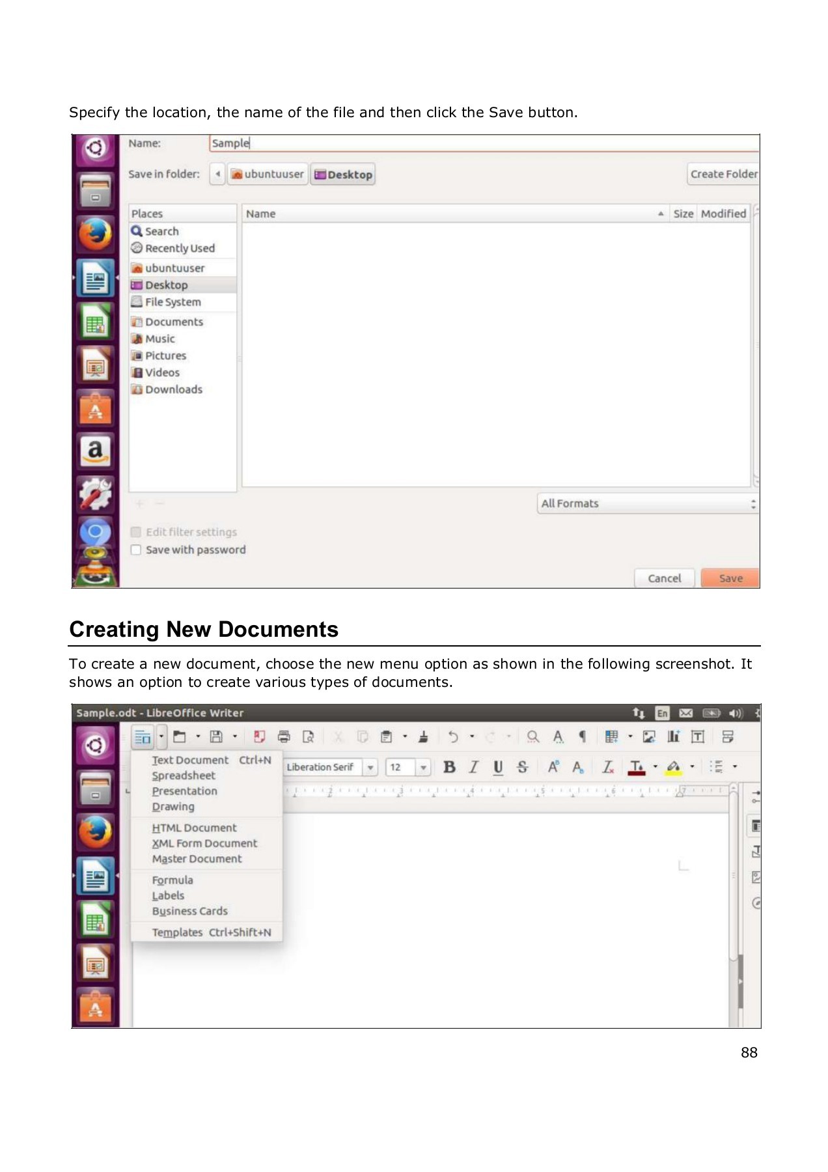Click the Strikethrough icon
The height and width of the screenshot is (1172, 828).
[x=522, y=767]
